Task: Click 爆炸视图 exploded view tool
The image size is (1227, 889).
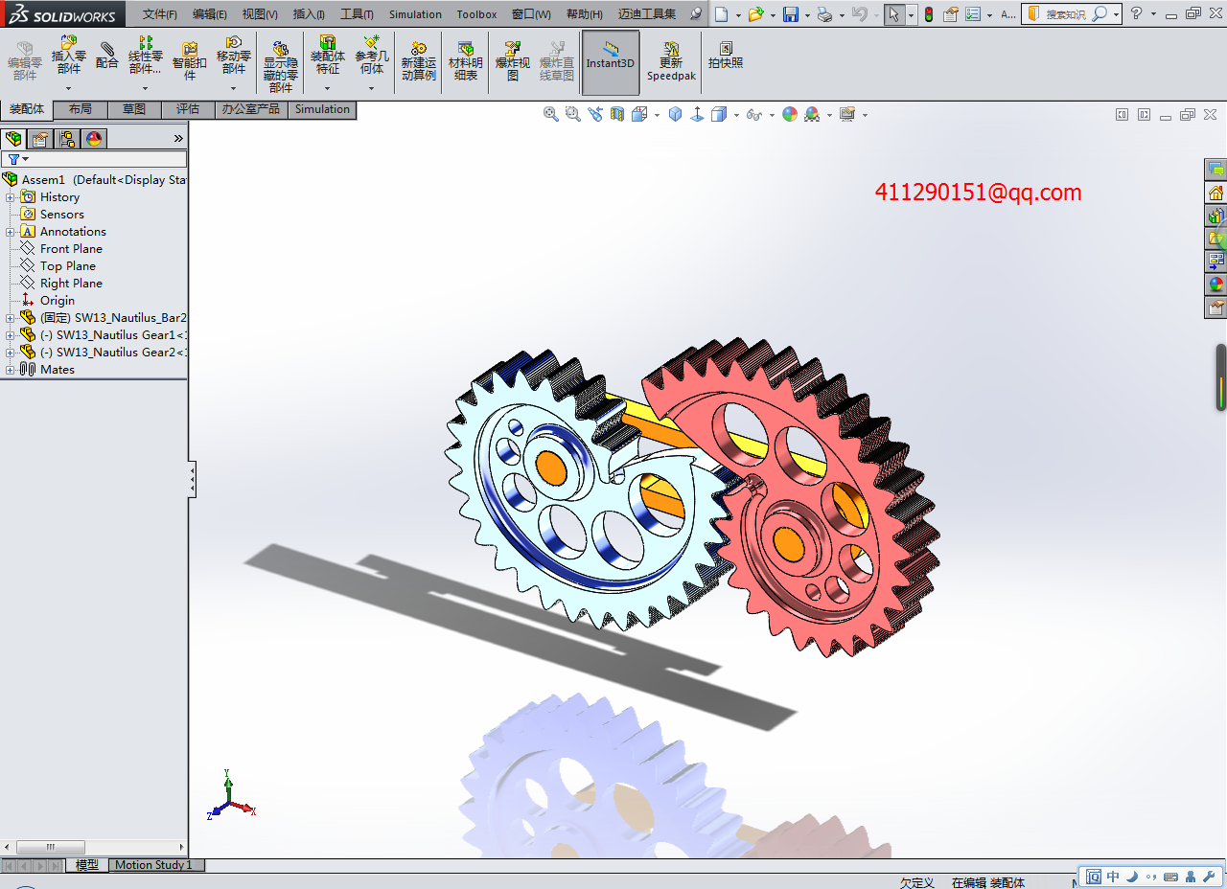Action: [x=513, y=60]
